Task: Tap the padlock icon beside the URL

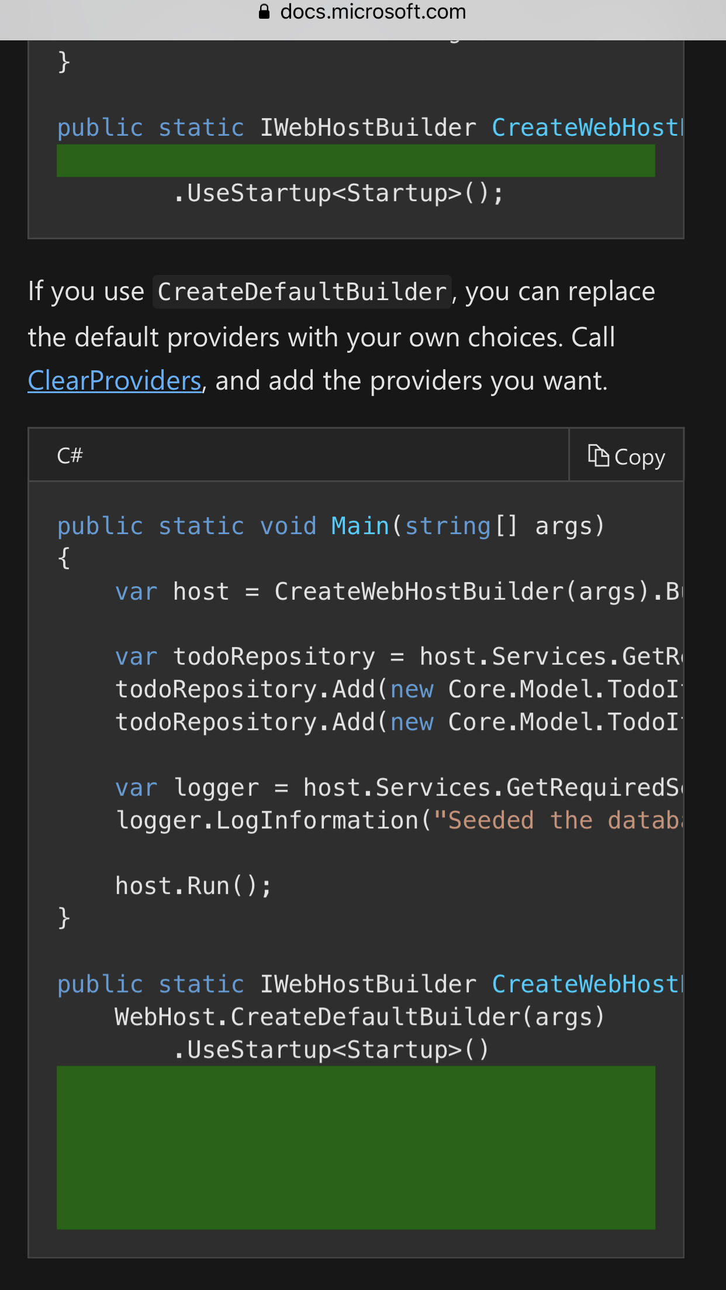Action: (264, 12)
